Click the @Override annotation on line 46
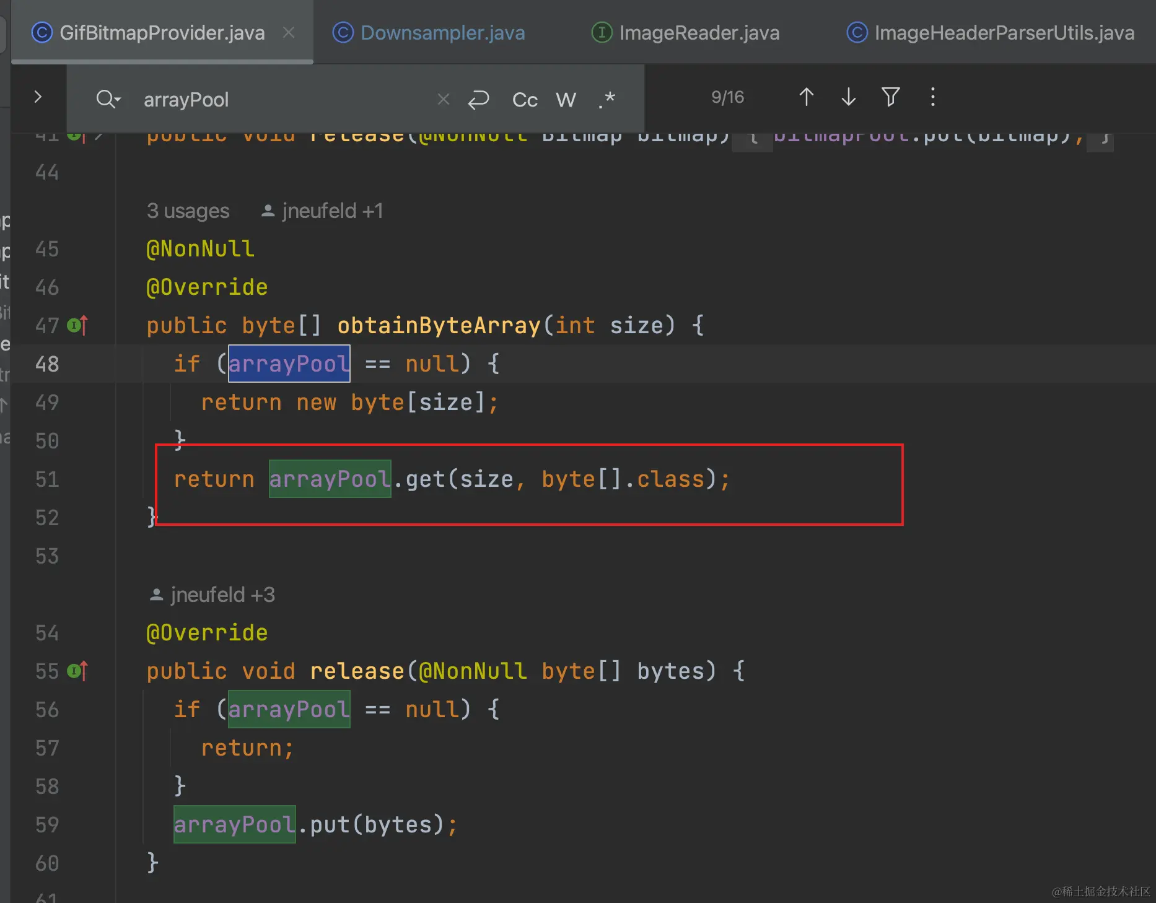This screenshot has height=903, width=1156. pyautogui.click(x=207, y=287)
